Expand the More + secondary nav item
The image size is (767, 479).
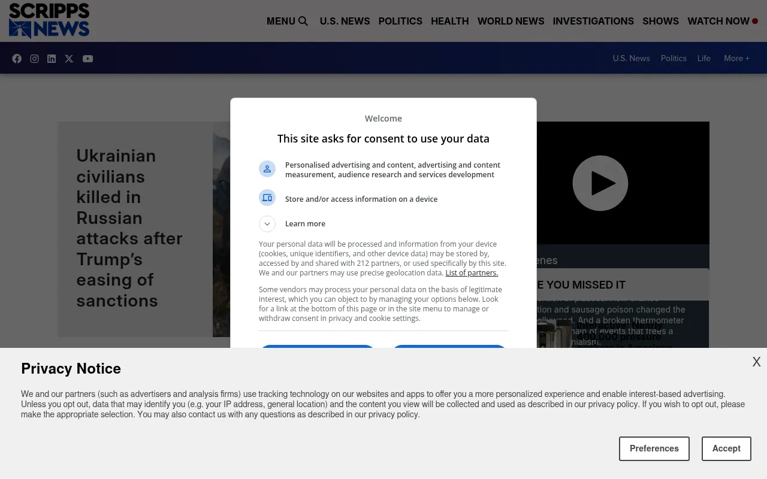click(x=736, y=58)
